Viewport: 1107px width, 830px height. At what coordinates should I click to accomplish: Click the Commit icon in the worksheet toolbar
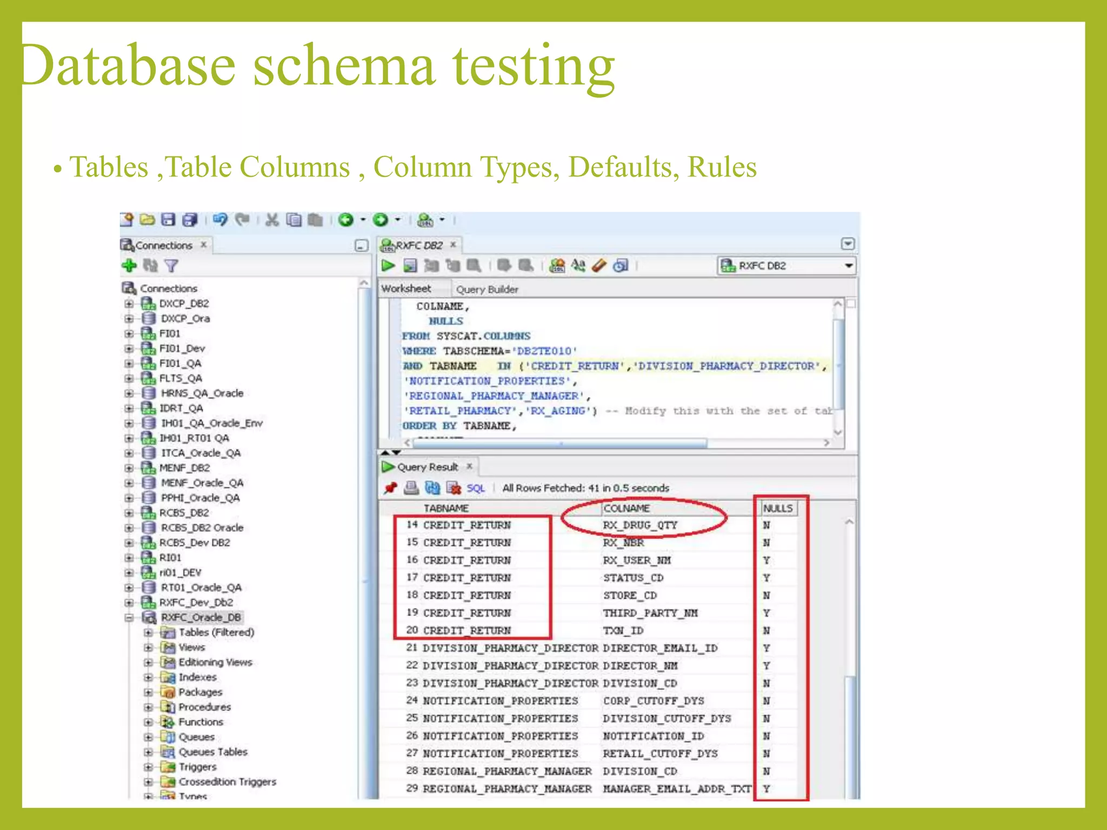point(504,265)
